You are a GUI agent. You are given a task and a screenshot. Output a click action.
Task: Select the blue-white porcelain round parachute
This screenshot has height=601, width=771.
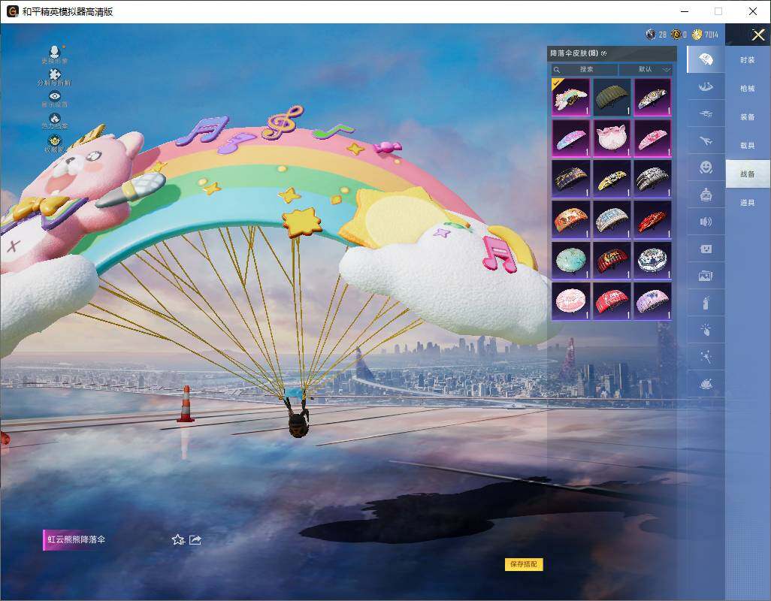(652, 261)
